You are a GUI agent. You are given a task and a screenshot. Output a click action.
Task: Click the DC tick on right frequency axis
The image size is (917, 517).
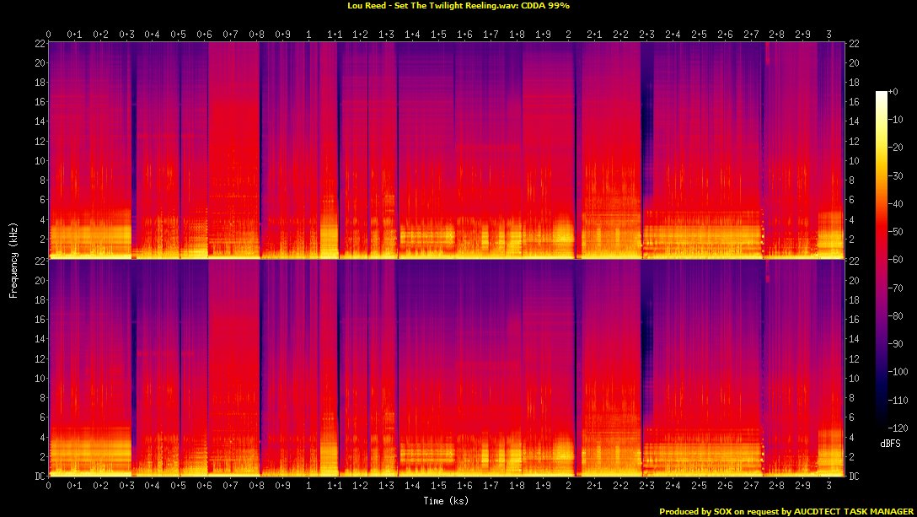pyautogui.click(x=854, y=477)
